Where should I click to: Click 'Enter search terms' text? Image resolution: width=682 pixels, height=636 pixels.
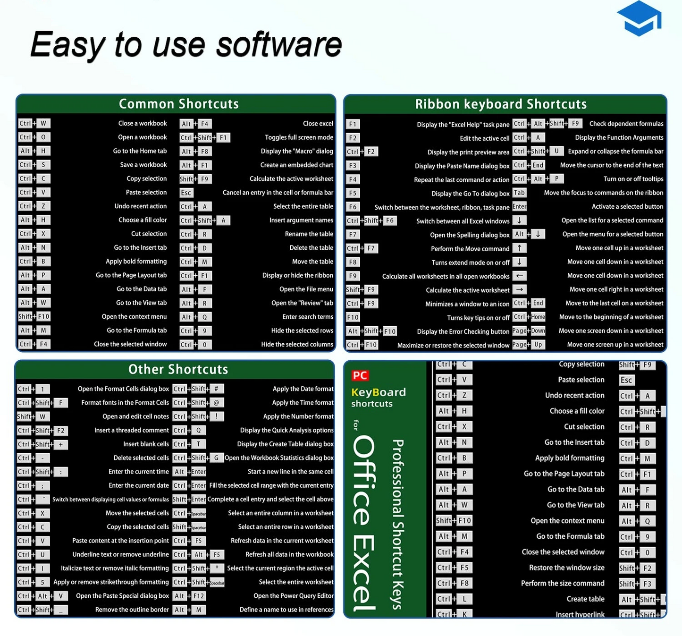click(x=308, y=317)
